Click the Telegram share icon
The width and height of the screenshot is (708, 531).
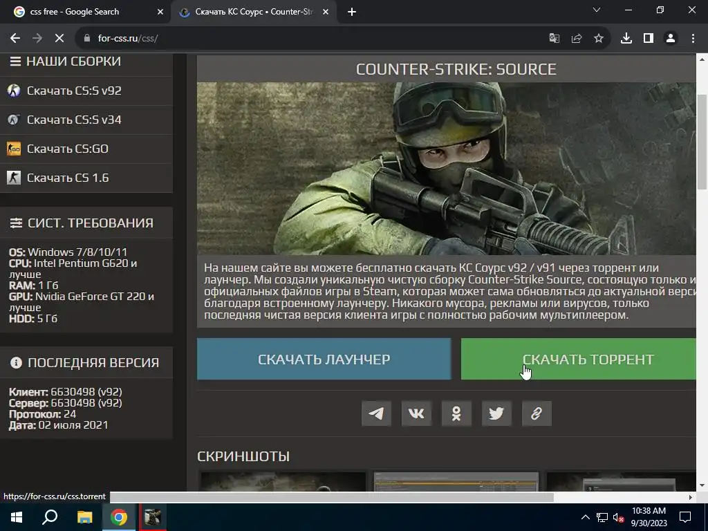tap(376, 413)
